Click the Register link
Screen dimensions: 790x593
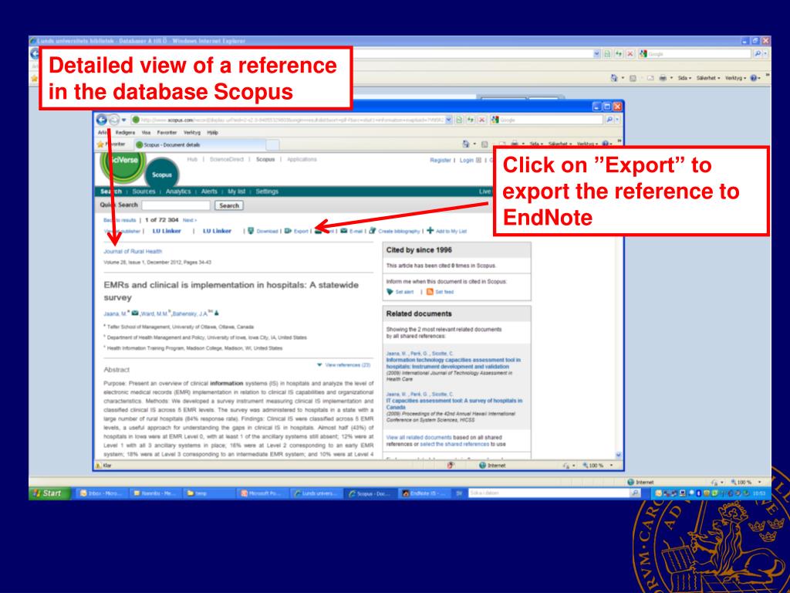(x=440, y=161)
